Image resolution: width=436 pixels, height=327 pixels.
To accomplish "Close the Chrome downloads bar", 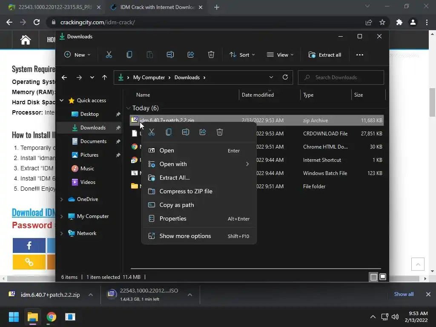I will tap(428, 294).
